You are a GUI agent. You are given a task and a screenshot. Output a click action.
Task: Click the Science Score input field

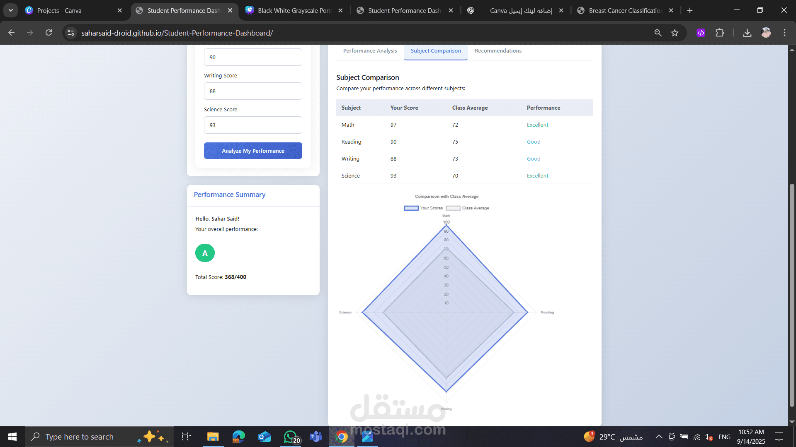click(x=253, y=125)
